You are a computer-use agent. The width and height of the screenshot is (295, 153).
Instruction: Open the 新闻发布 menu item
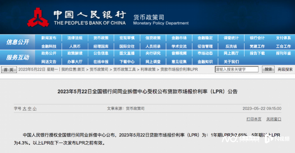click(49, 38)
